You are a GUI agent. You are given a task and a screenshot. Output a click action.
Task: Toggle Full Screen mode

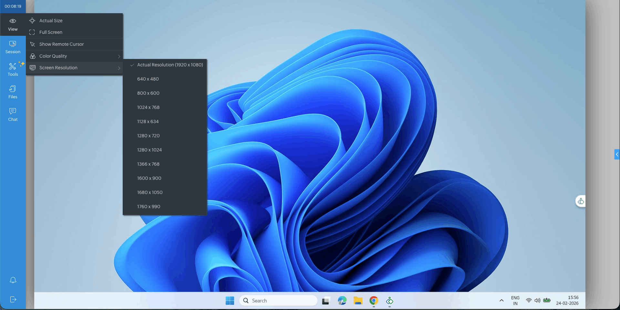pyautogui.click(x=51, y=32)
